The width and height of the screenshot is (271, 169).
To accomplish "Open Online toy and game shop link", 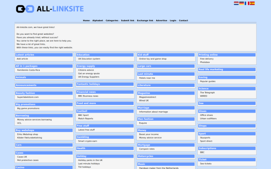I will (x=153, y=59).
